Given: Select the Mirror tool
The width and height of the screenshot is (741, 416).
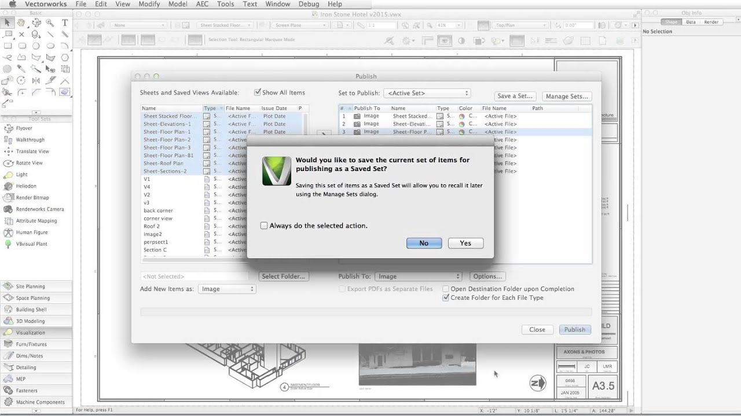Looking at the screenshot, I should [36, 80].
